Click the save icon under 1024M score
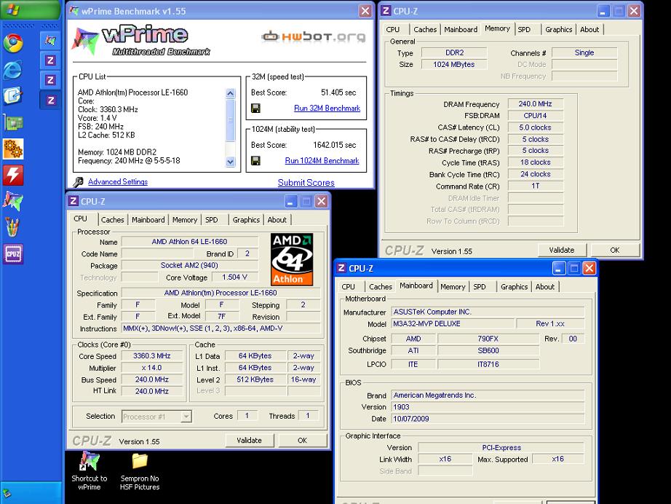This screenshot has height=504, width=671. click(x=255, y=160)
